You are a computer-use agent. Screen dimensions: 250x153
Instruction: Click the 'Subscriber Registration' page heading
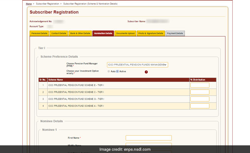click(x=54, y=12)
